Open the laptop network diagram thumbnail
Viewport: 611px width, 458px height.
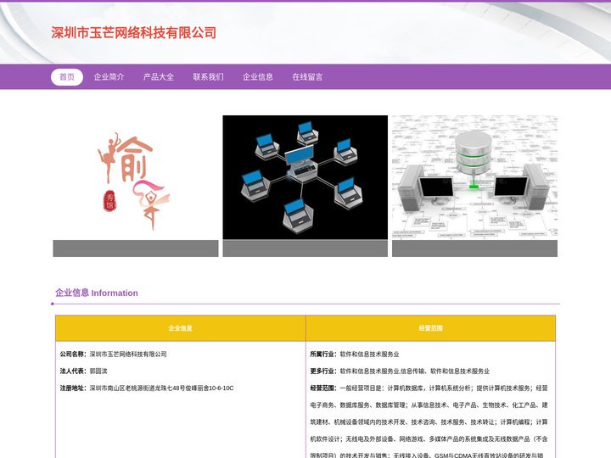click(x=305, y=177)
